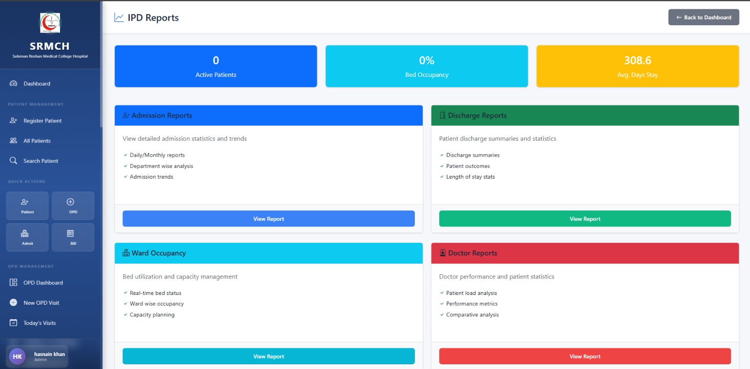Click 'Performance metrics' text

pos(472,304)
